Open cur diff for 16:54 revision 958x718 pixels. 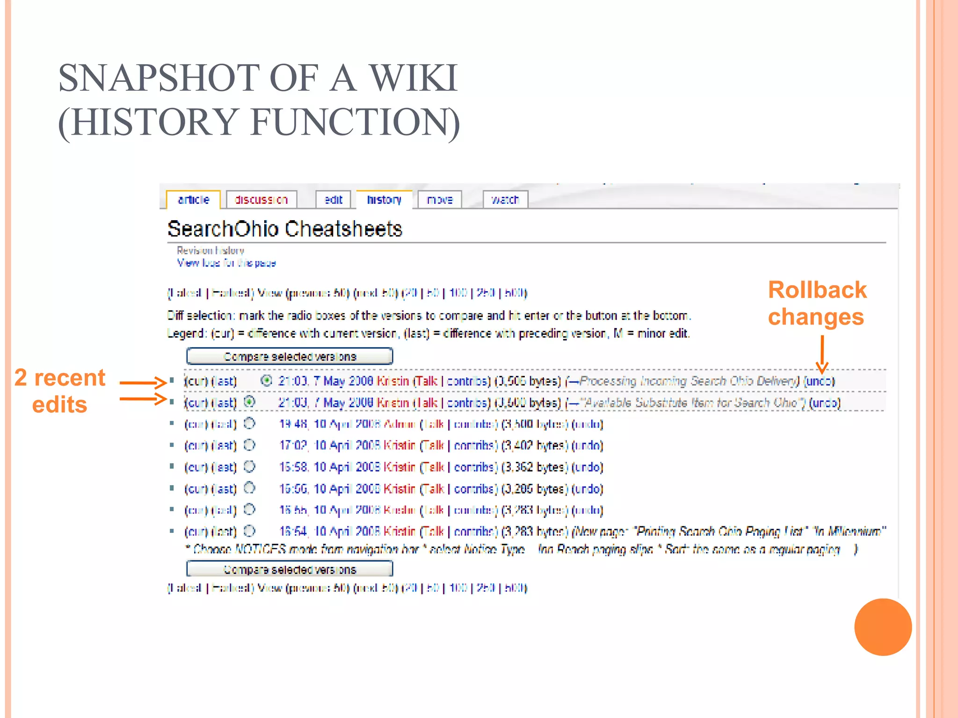pyautogui.click(x=196, y=531)
